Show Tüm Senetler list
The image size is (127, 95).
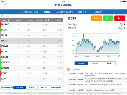click(7, 88)
